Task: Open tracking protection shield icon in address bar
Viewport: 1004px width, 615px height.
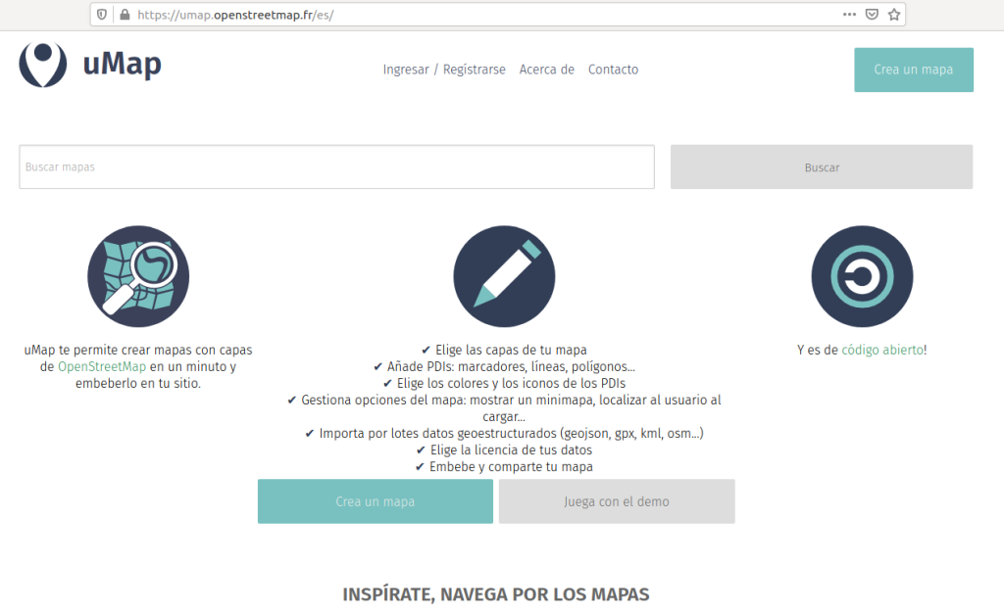Action: tap(102, 14)
